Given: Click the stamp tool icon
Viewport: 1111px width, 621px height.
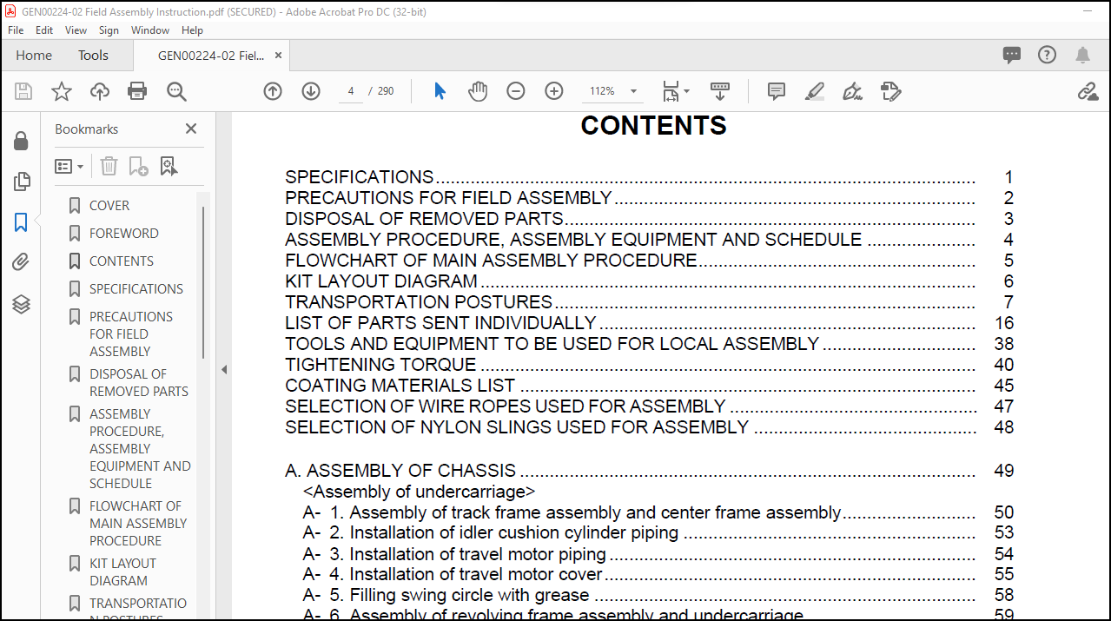Looking at the screenshot, I should [x=891, y=91].
